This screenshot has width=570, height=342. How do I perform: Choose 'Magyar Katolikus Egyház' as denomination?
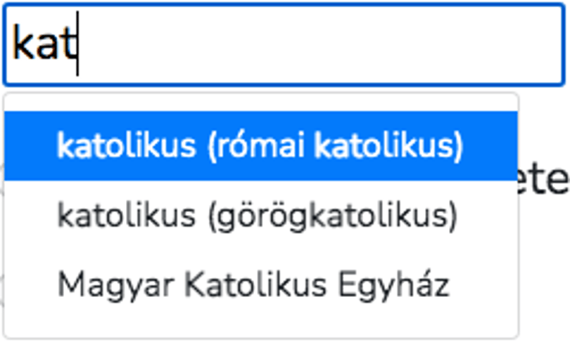[x=260, y=284]
